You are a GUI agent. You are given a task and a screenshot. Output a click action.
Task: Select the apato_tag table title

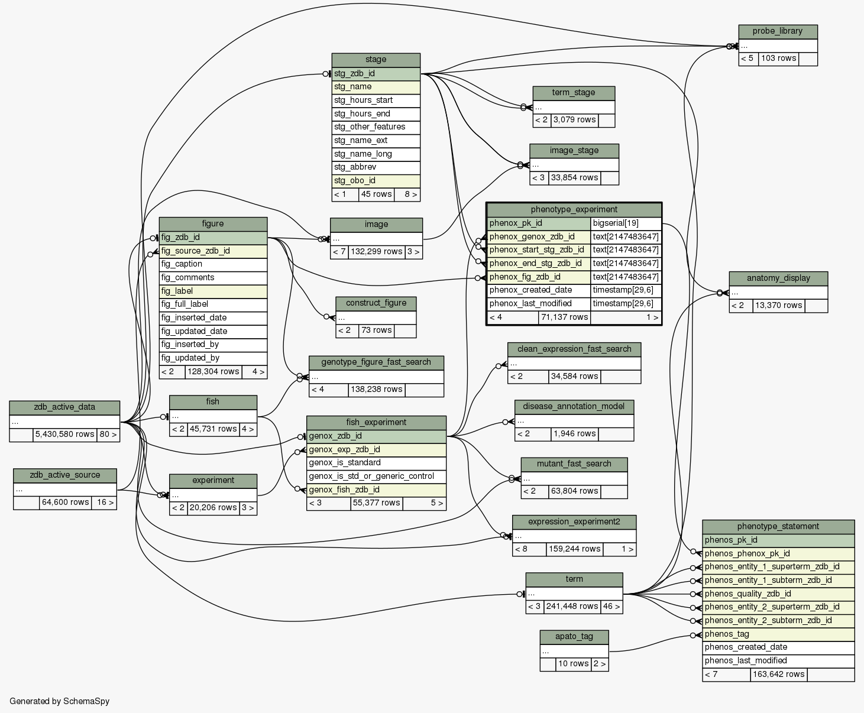pos(574,636)
